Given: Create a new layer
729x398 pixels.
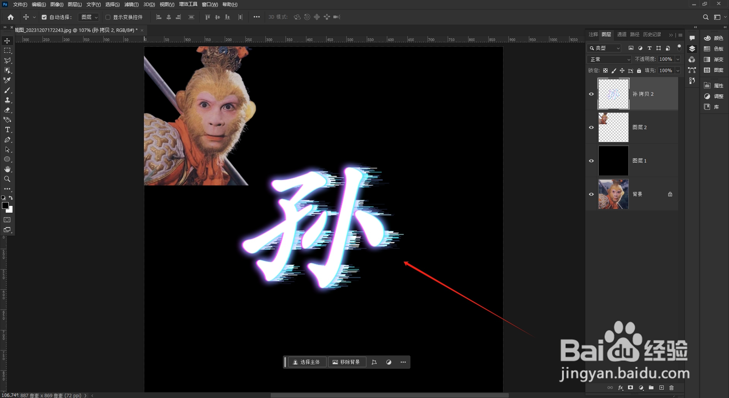Looking at the screenshot, I should coord(661,388).
